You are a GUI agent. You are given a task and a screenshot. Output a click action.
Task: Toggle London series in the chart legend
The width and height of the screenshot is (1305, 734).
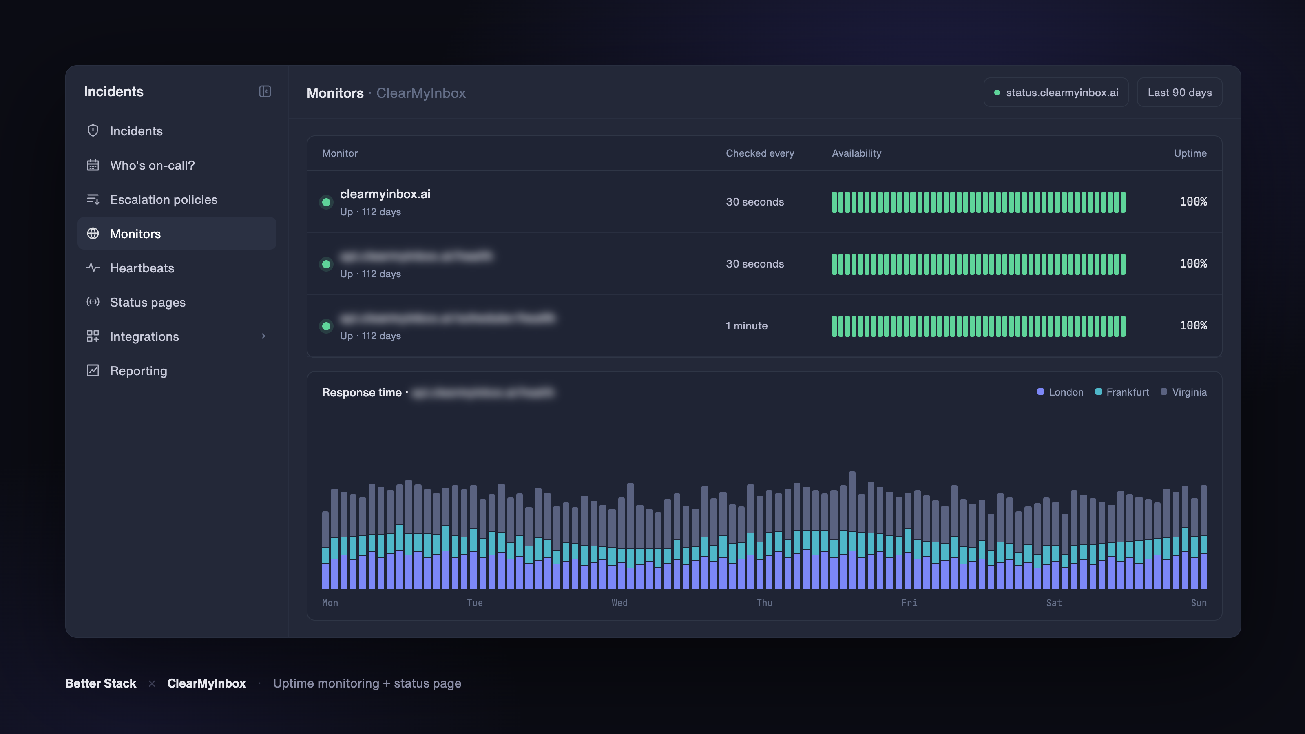click(1060, 392)
